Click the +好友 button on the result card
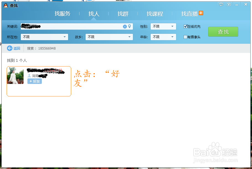Image resolution: width=252 pixels, height=169 pixels. 34,81
